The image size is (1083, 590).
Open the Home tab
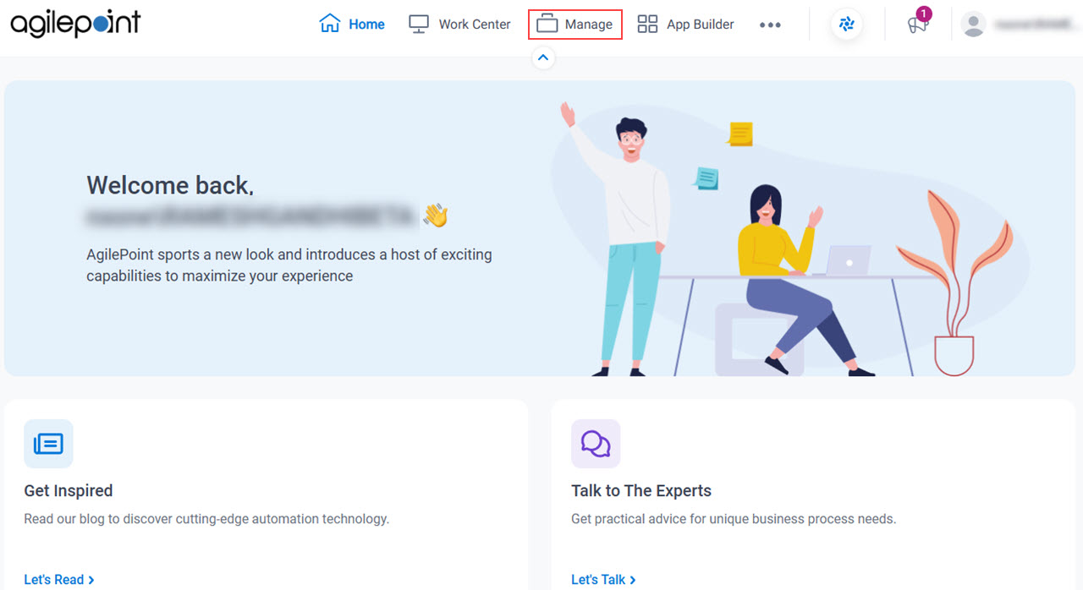(x=352, y=25)
